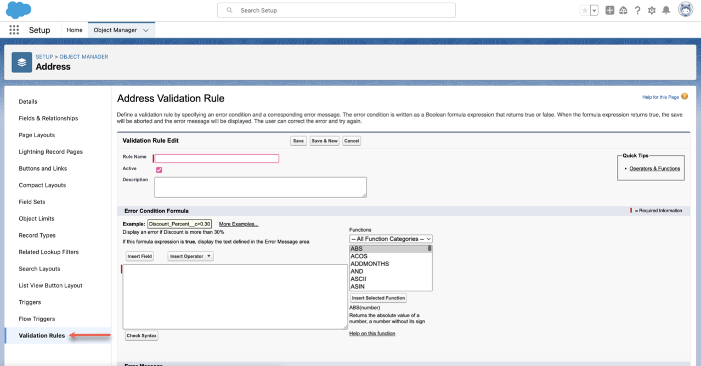Click into the Rule Name field
This screenshot has height=366, width=701.
pyautogui.click(x=217, y=159)
